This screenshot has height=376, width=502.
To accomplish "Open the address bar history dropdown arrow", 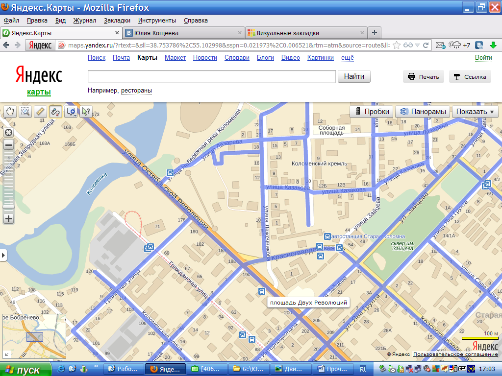I will [x=417, y=46].
